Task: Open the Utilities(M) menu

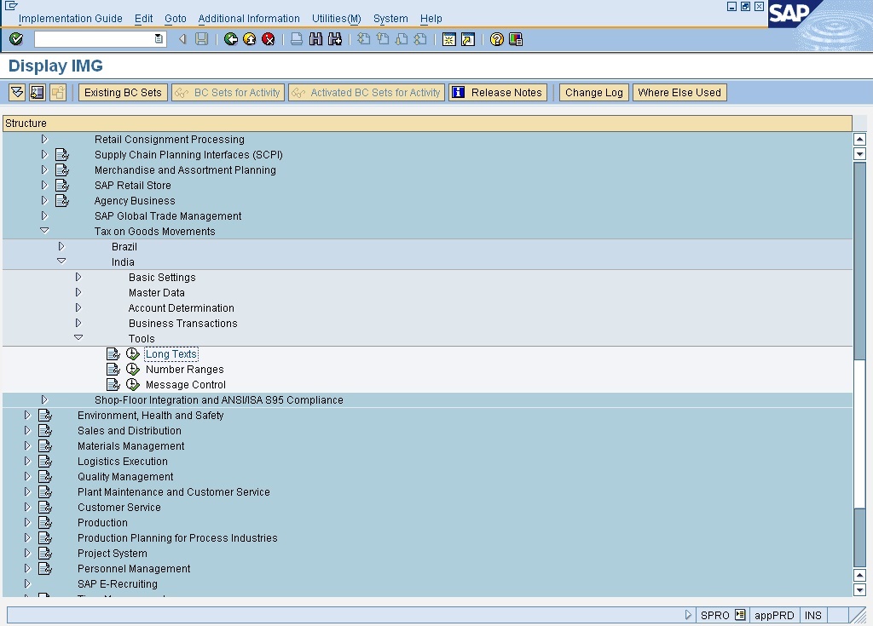Action: pos(336,19)
